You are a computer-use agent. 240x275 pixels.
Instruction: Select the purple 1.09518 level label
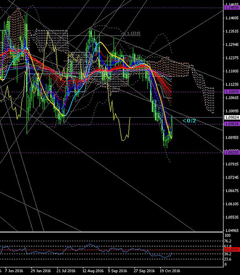232,124
